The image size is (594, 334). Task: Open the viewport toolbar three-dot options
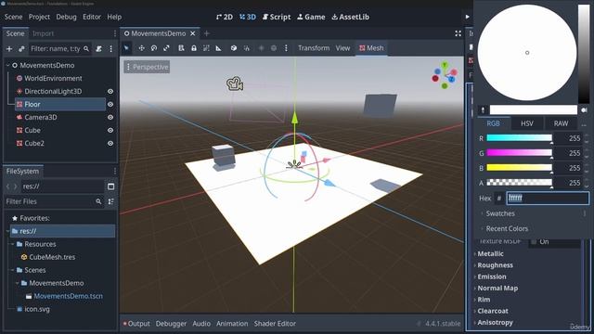(286, 48)
